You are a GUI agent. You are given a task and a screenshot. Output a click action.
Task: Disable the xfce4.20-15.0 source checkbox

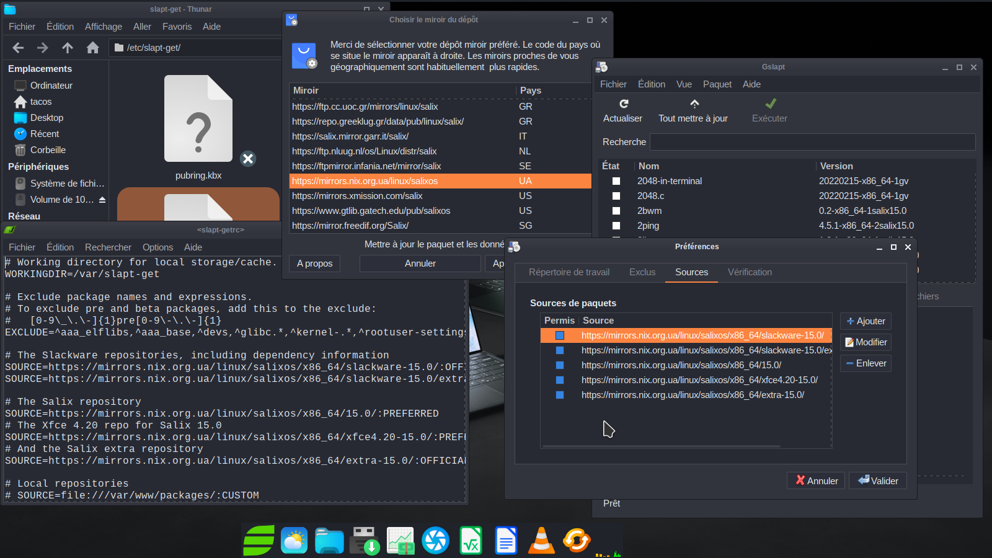pyautogui.click(x=560, y=380)
